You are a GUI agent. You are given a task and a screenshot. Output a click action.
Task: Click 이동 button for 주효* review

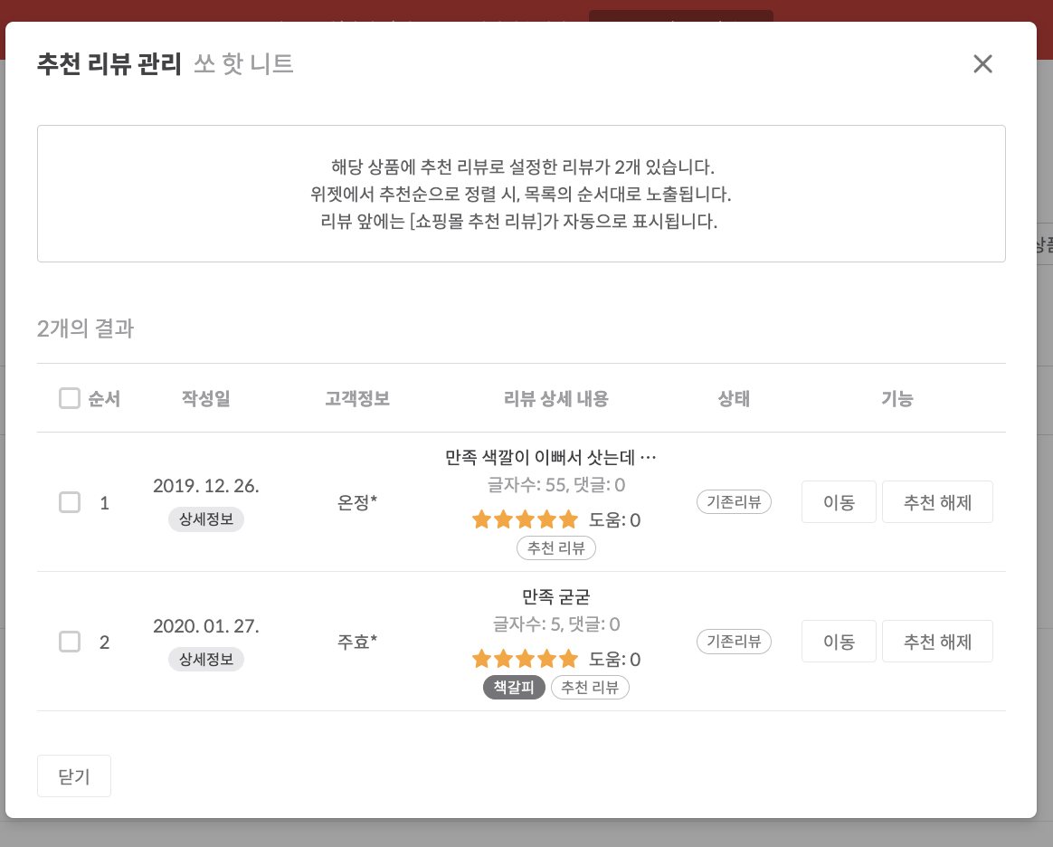click(839, 642)
